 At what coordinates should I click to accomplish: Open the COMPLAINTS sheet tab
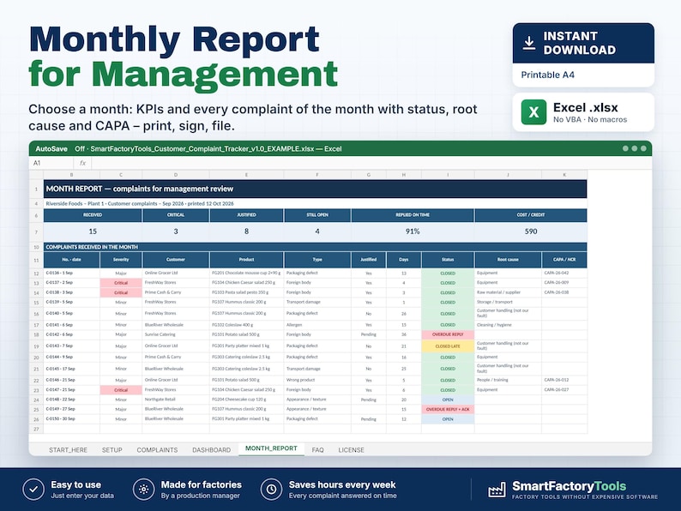(157, 450)
